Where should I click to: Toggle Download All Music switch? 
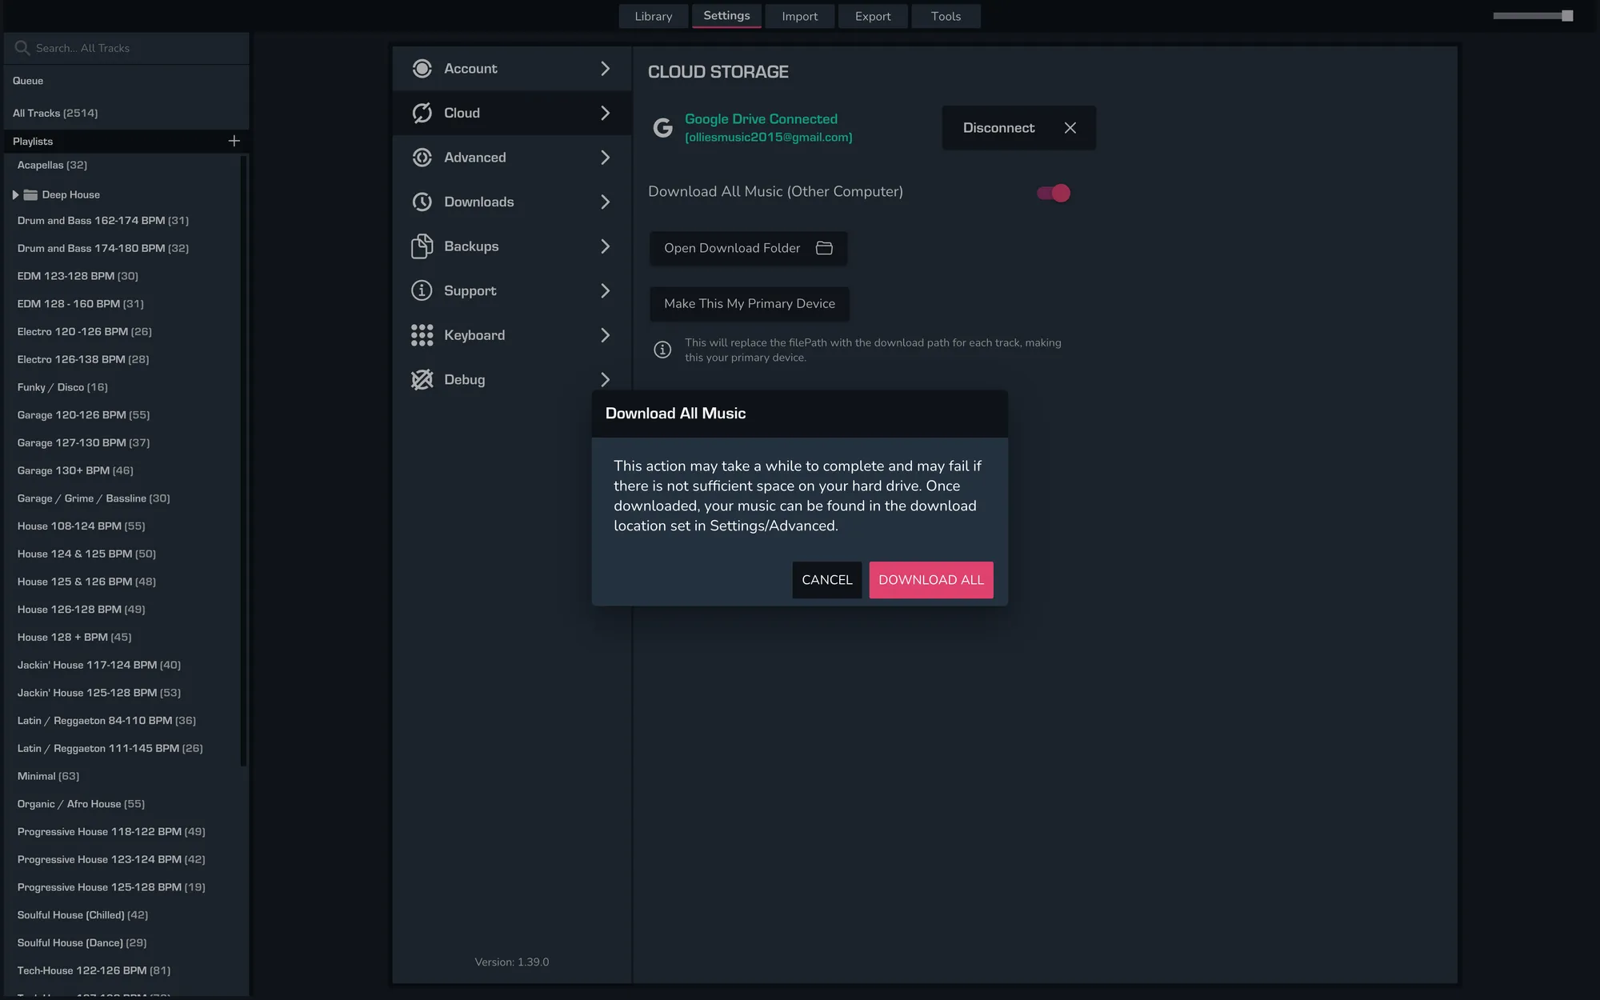click(x=1053, y=193)
